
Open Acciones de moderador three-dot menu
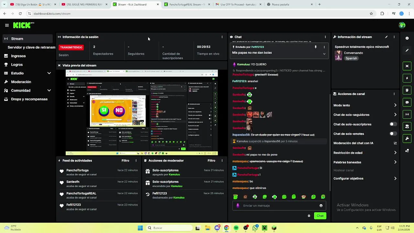pyautogui.click(x=222, y=161)
